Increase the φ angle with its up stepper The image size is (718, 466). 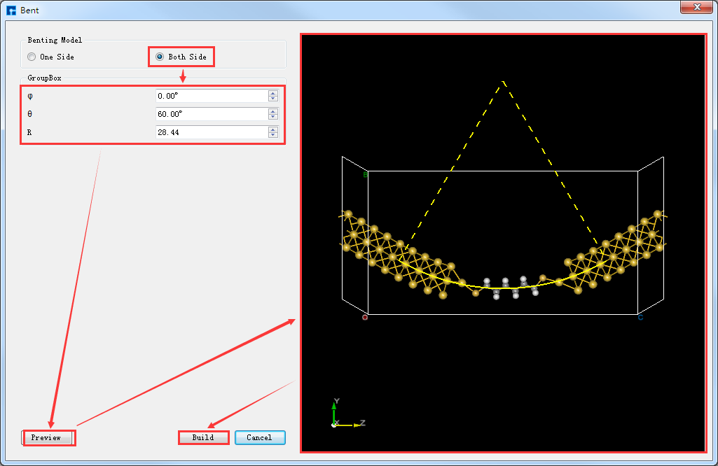pos(272,93)
